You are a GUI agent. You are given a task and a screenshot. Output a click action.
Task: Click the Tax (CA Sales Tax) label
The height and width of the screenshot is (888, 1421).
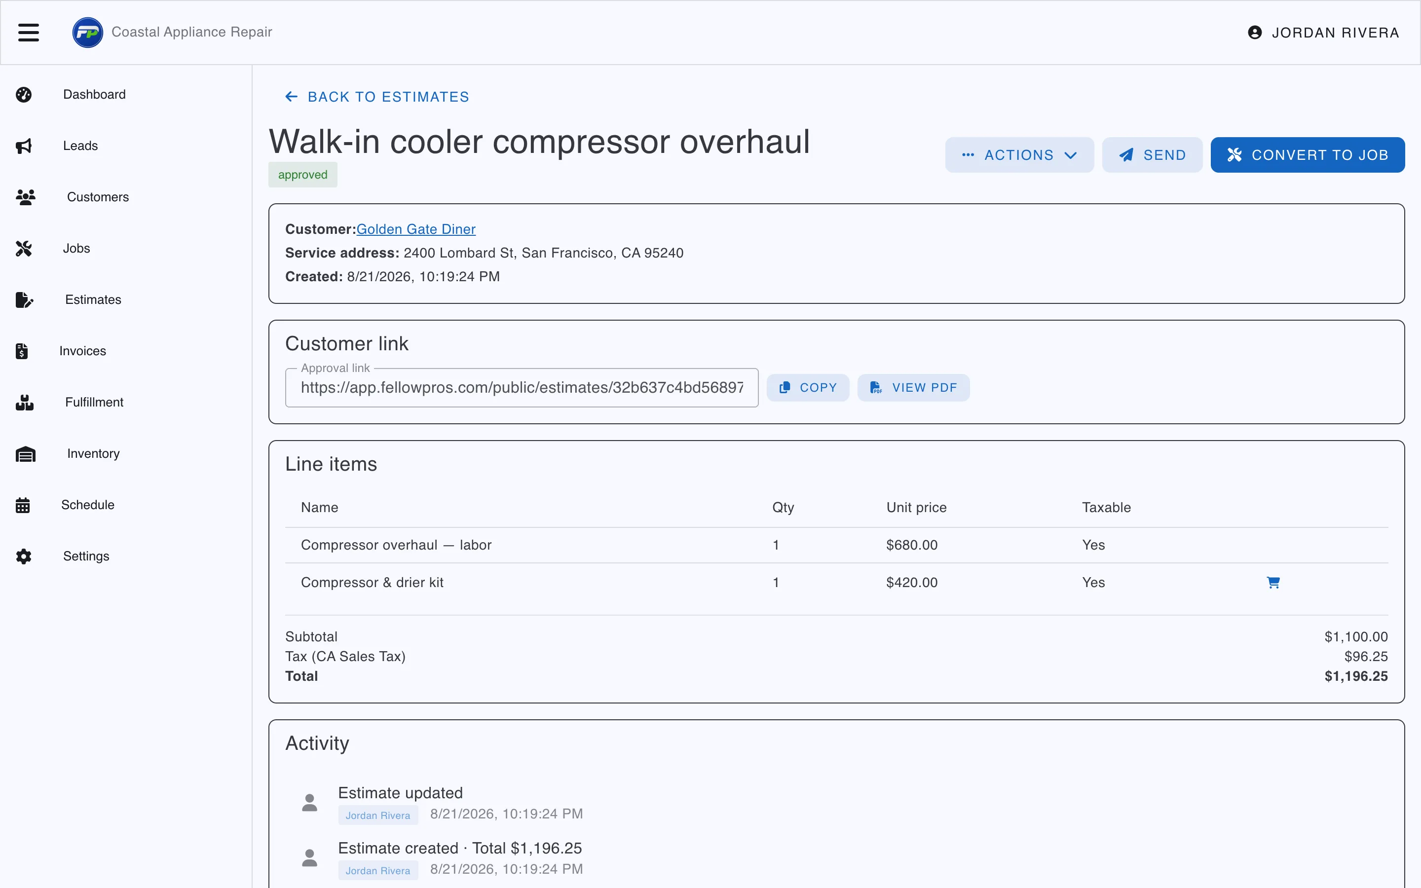coord(345,657)
